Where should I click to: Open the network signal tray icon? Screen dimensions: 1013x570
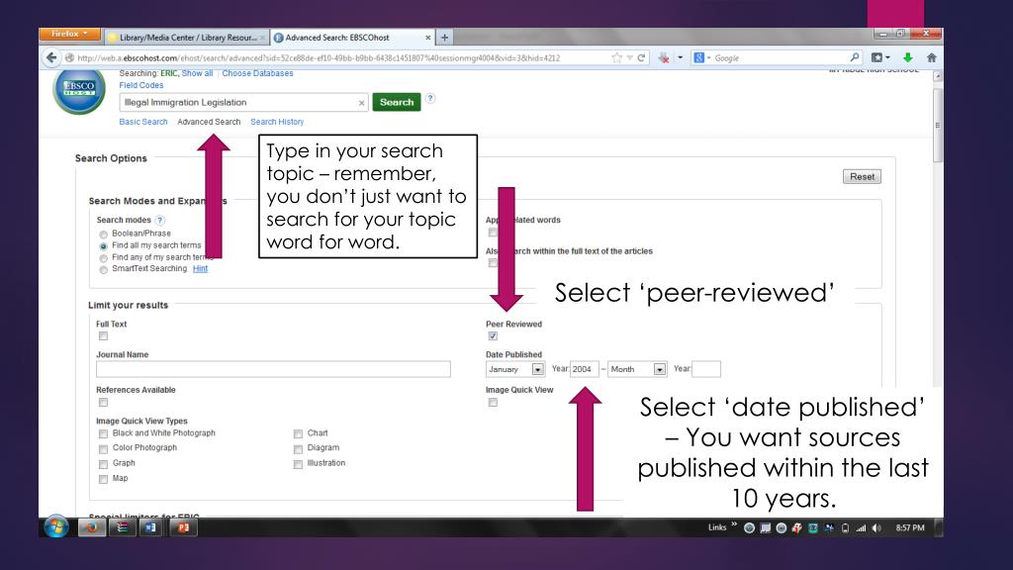pos(861,528)
